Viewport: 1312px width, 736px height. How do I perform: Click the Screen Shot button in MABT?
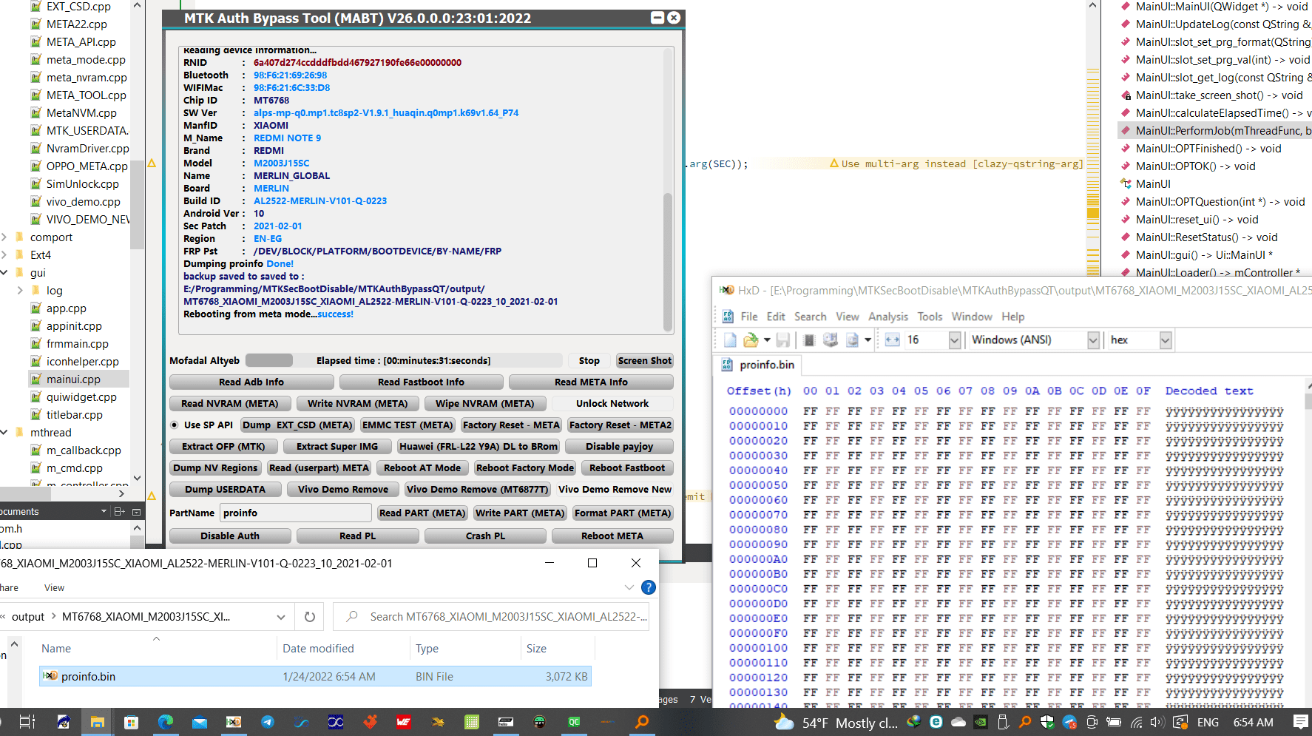645,361
